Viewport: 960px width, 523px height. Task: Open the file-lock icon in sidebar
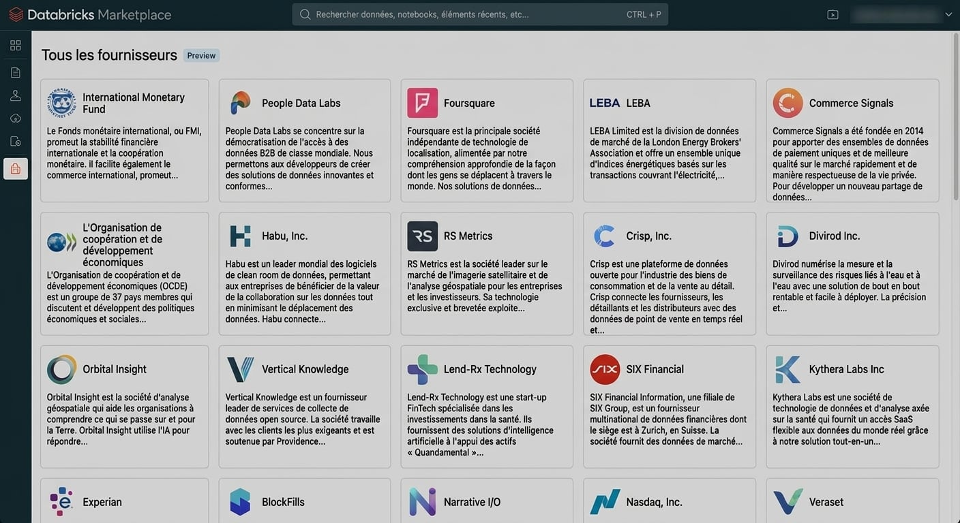(x=16, y=142)
